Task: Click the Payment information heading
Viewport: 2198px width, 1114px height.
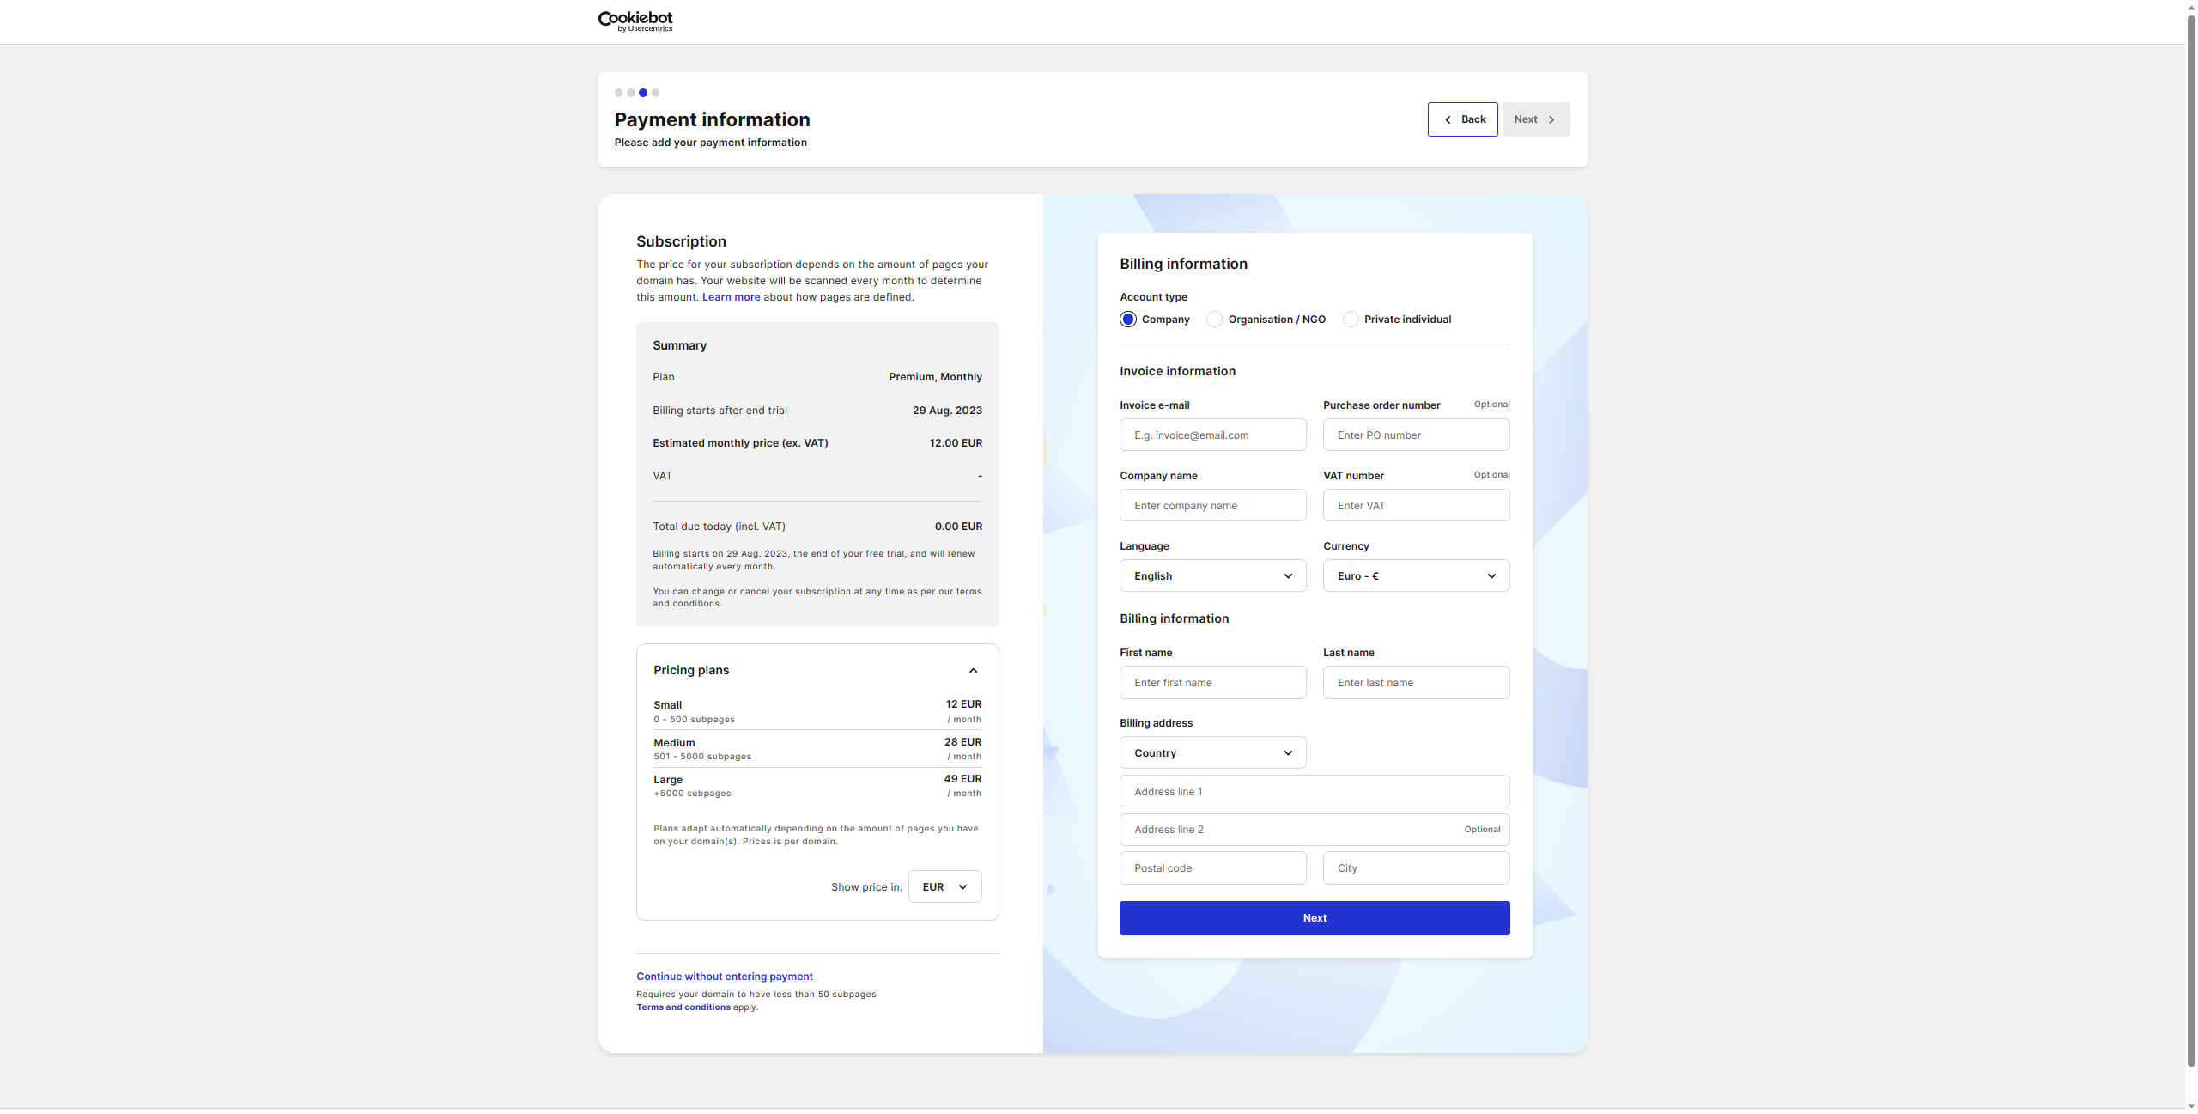Action: point(712,119)
